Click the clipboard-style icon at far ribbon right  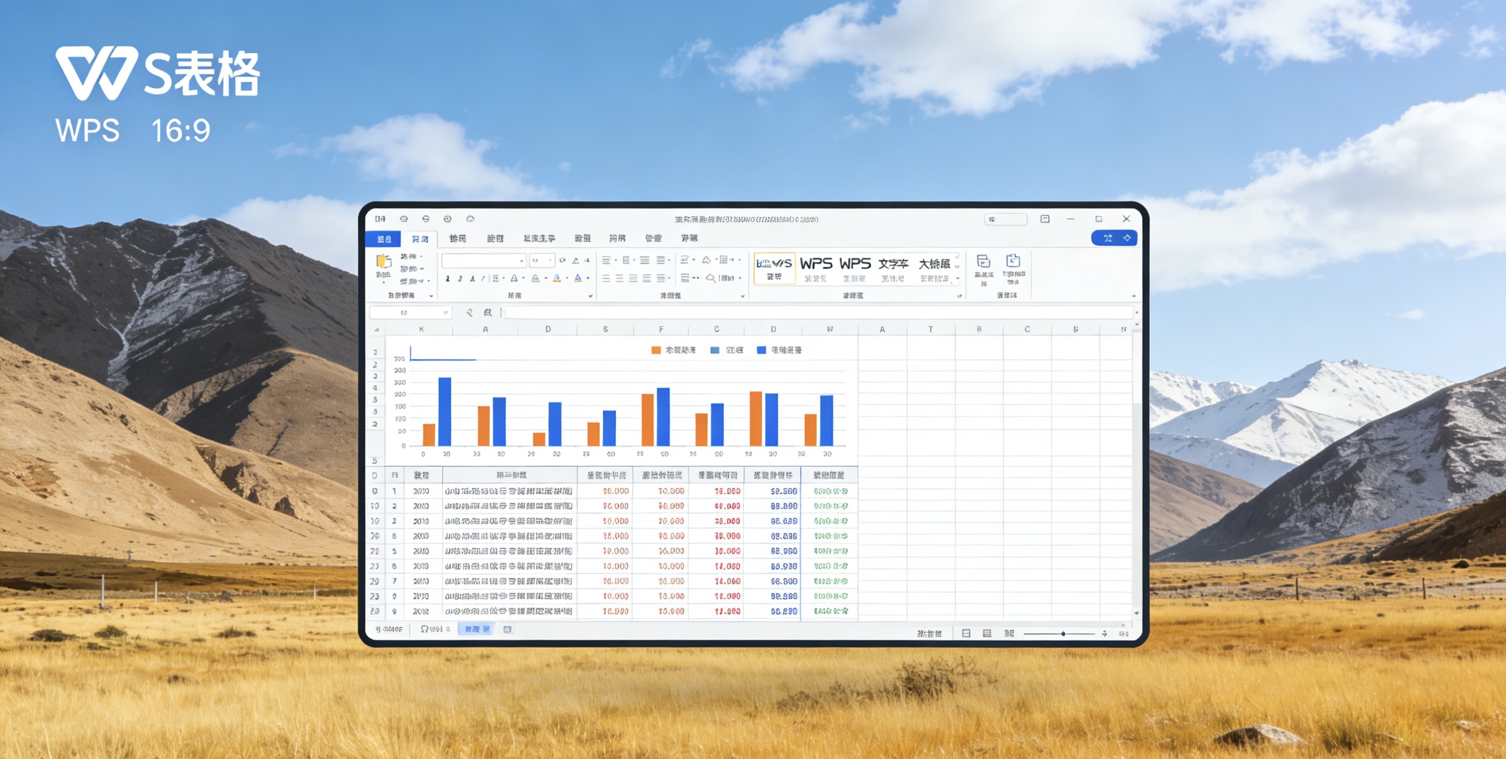pyautogui.click(x=1013, y=261)
